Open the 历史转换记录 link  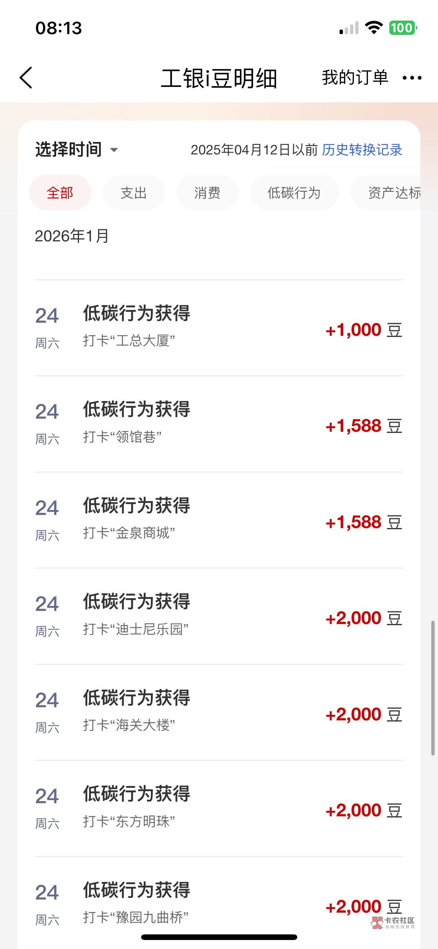point(362,150)
